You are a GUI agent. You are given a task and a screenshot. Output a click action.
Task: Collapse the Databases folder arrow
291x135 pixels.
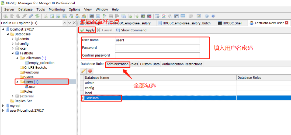[8, 34]
